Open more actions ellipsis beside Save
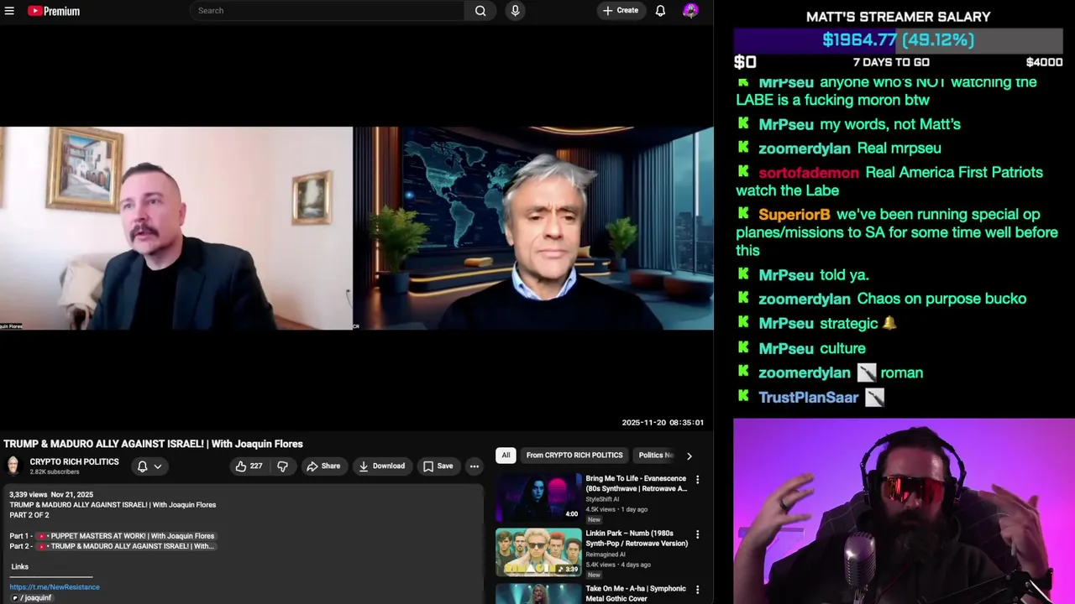 pos(475,466)
